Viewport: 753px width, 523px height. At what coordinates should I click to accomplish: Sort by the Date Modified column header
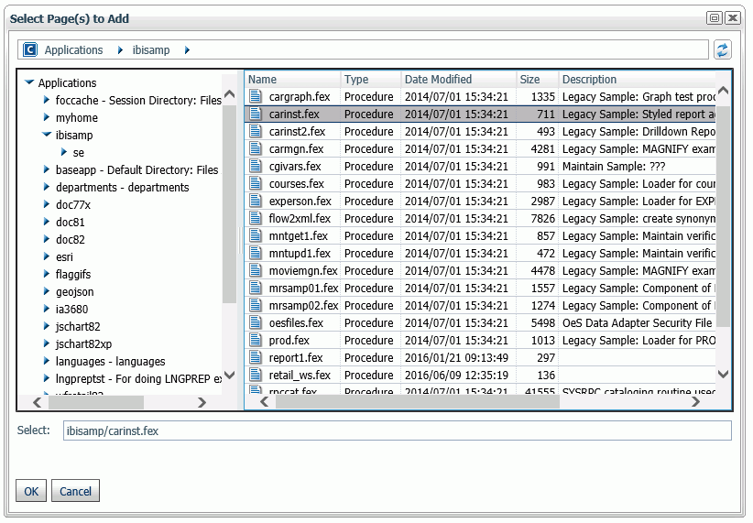point(459,79)
